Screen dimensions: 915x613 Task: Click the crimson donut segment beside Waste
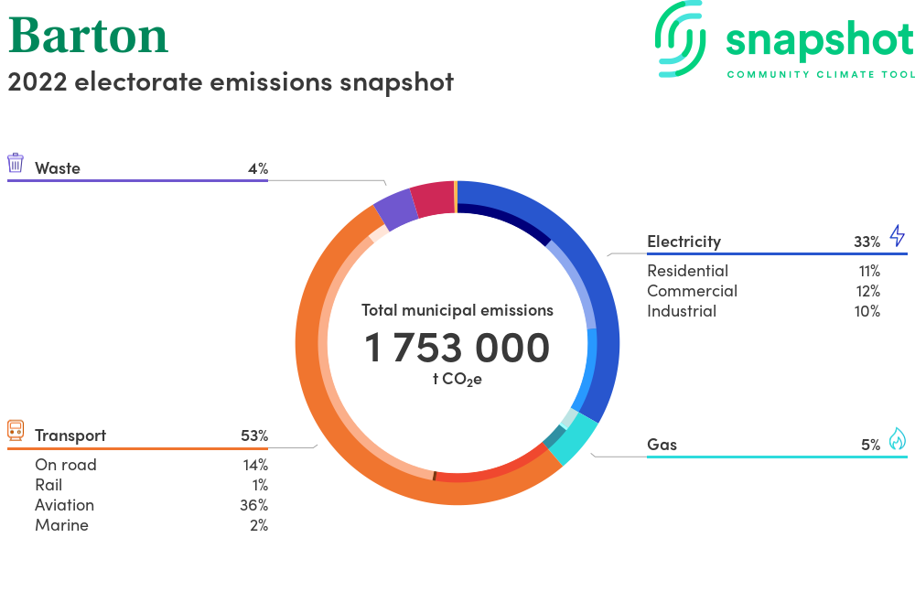coord(433,199)
